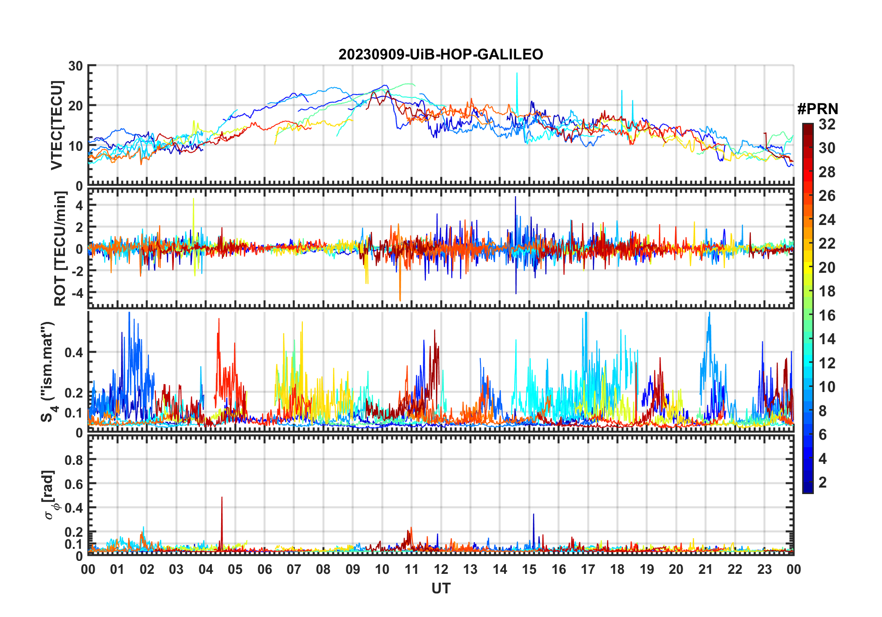882x617 pixels.
Task: Click the #PRN colorbar title
Action: pos(818,109)
